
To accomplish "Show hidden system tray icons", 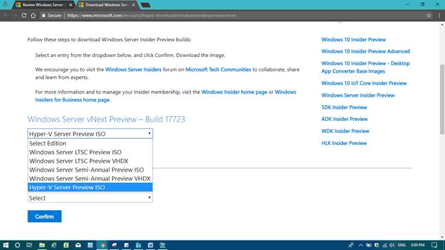I will [x=360, y=245].
